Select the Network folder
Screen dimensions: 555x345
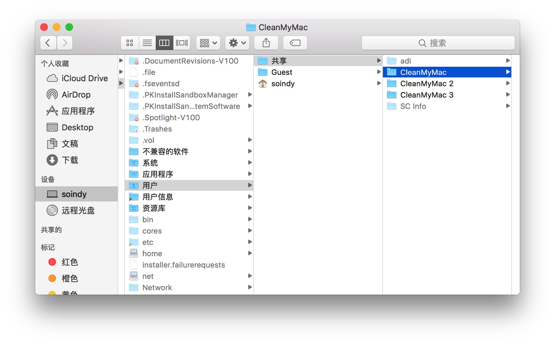click(189, 287)
